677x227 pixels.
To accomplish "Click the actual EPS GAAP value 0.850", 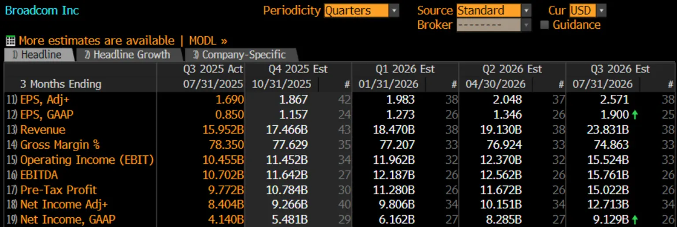I will [230, 115].
